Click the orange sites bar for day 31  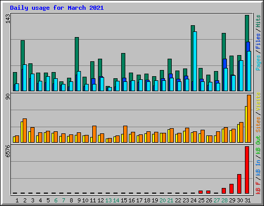249,118
